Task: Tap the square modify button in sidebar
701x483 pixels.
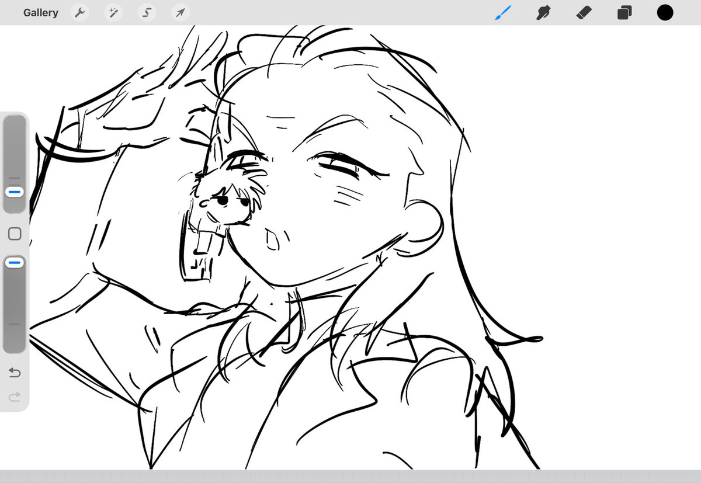Action: (15, 234)
